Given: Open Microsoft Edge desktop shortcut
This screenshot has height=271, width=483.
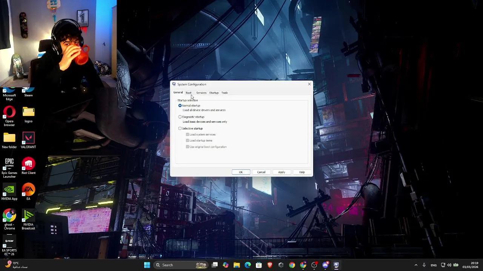Looking at the screenshot, I should coord(9,94).
